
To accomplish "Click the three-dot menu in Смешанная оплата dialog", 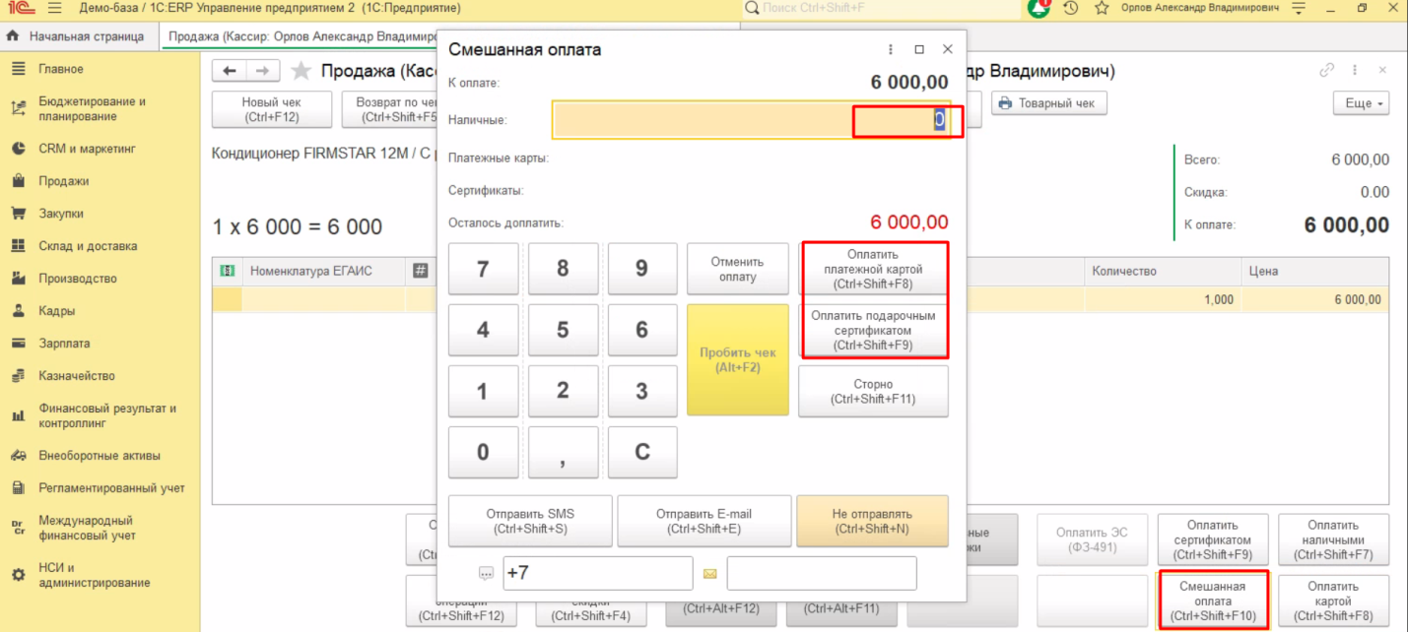I will tap(891, 49).
